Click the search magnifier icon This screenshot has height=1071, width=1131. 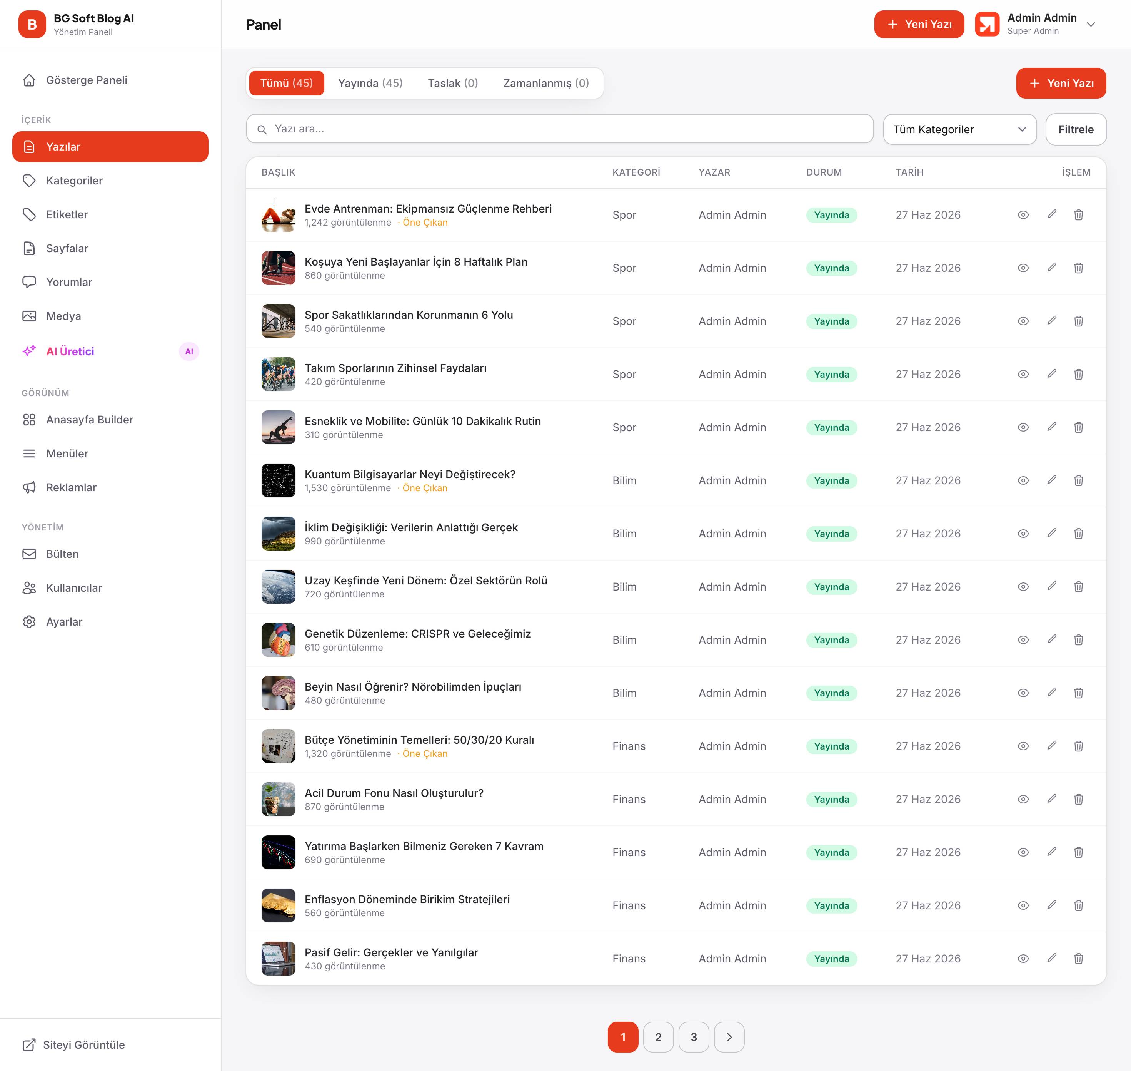pos(262,130)
